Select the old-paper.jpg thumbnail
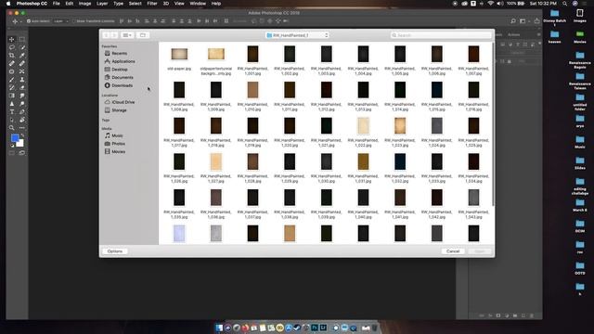Viewport: 594px width, 334px height. (x=179, y=54)
